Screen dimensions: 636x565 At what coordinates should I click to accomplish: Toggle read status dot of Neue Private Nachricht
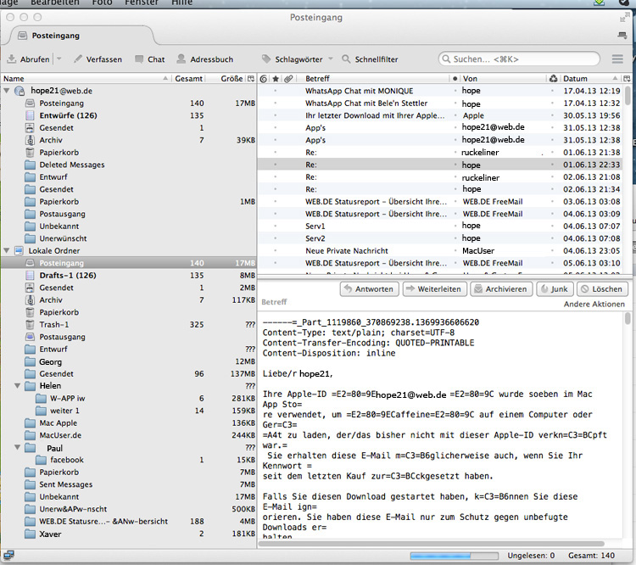click(x=455, y=251)
